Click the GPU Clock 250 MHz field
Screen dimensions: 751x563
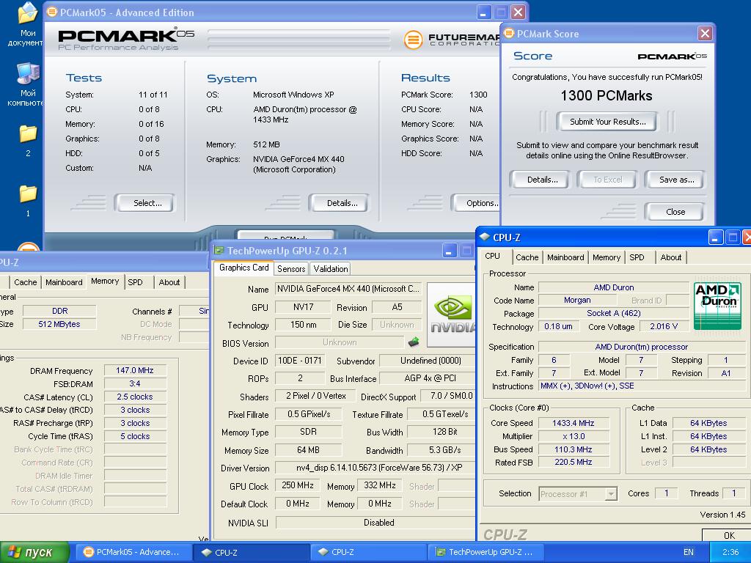click(298, 485)
